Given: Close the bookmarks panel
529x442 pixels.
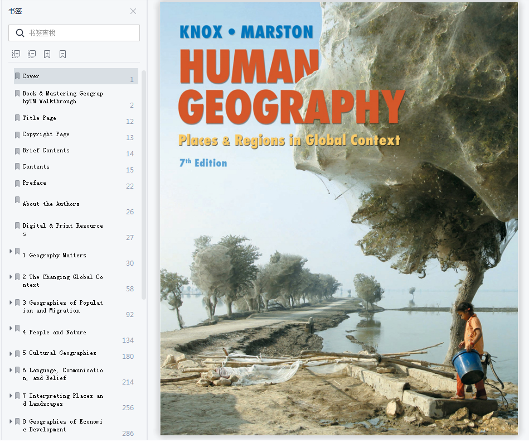Looking at the screenshot, I should (133, 11).
